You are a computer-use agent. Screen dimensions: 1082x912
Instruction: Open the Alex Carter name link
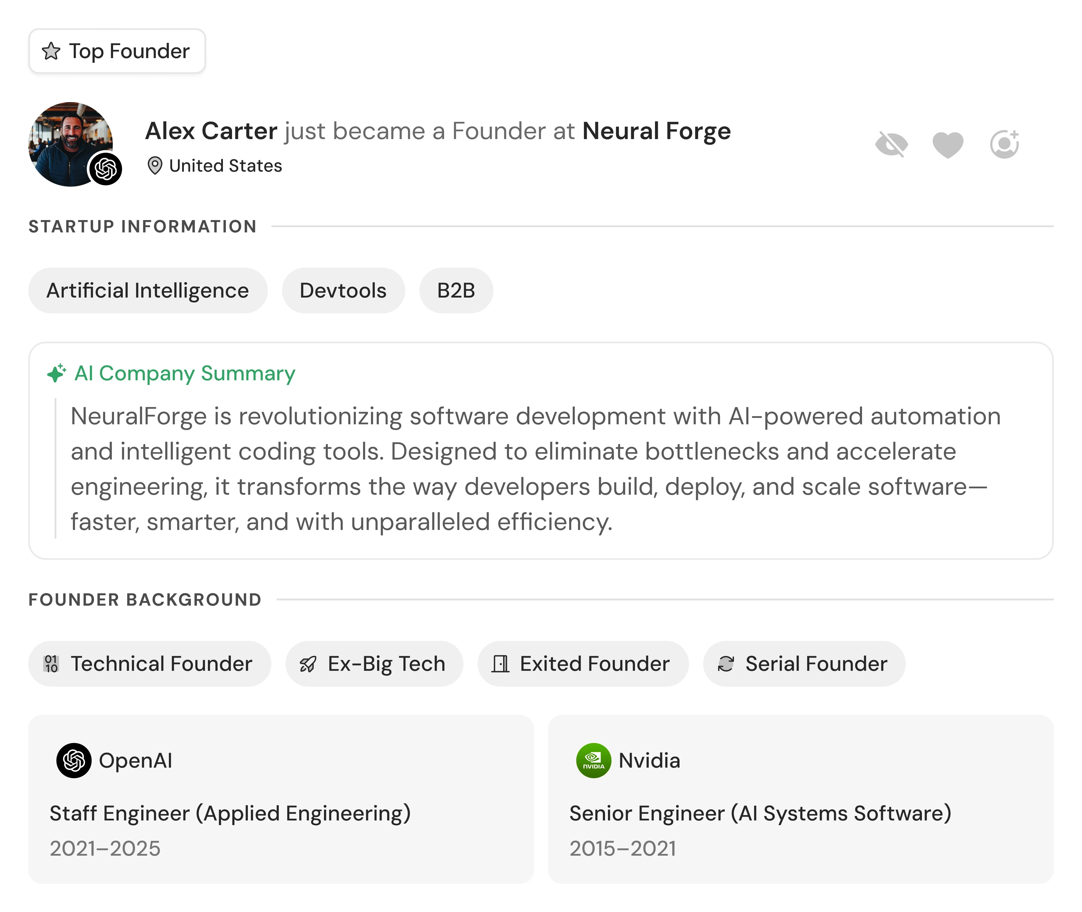[x=211, y=131]
